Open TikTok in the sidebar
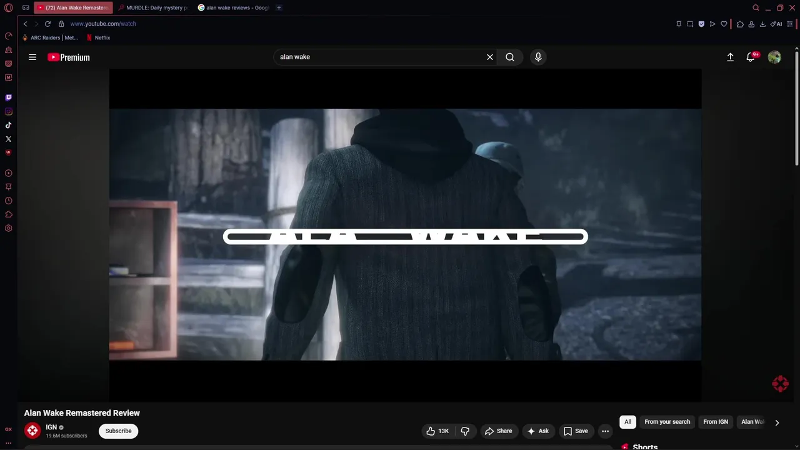Image resolution: width=800 pixels, height=450 pixels. [8, 126]
